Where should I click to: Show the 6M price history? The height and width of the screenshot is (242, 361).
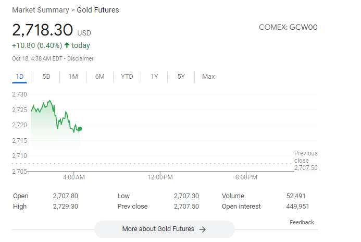click(100, 77)
